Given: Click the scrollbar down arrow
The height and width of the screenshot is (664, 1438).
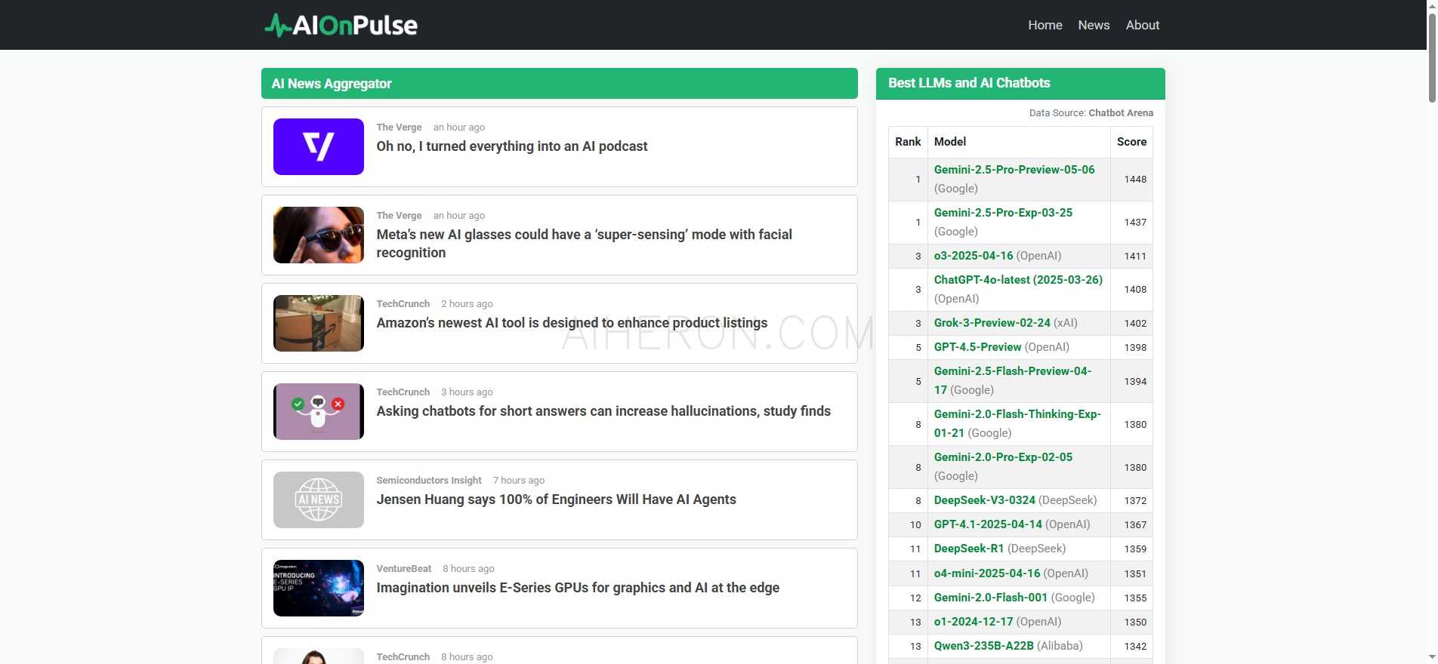Looking at the screenshot, I should pyautogui.click(x=1432, y=658).
